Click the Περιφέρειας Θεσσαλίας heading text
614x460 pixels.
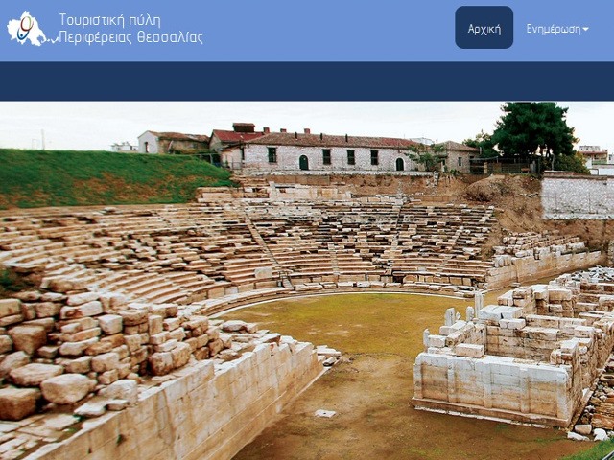pos(130,37)
